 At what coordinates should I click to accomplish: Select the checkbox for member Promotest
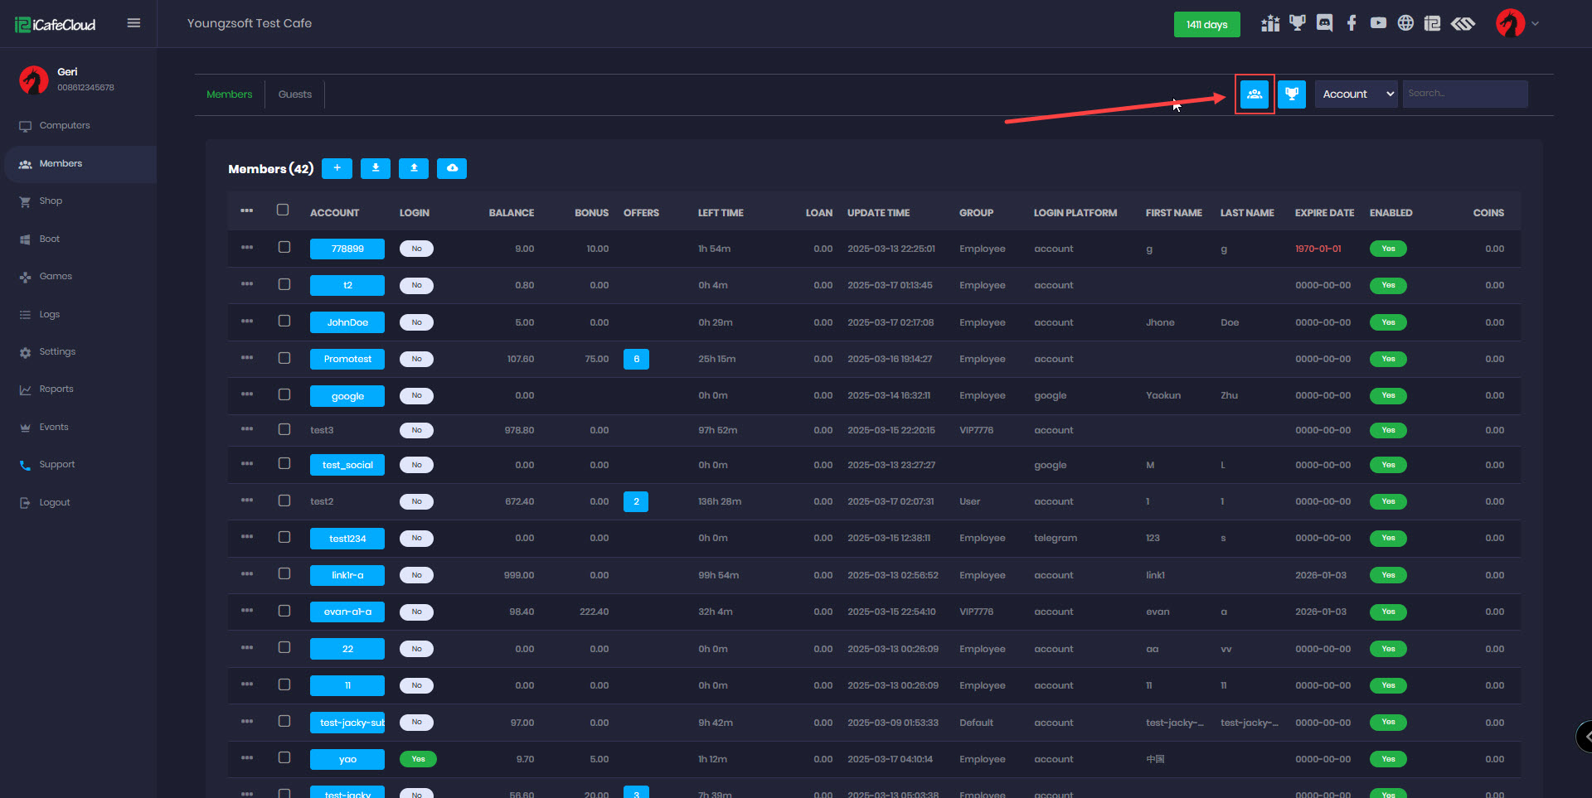tap(284, 358)
